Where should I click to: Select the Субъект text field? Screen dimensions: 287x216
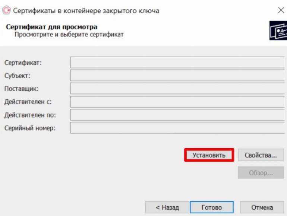177,76
